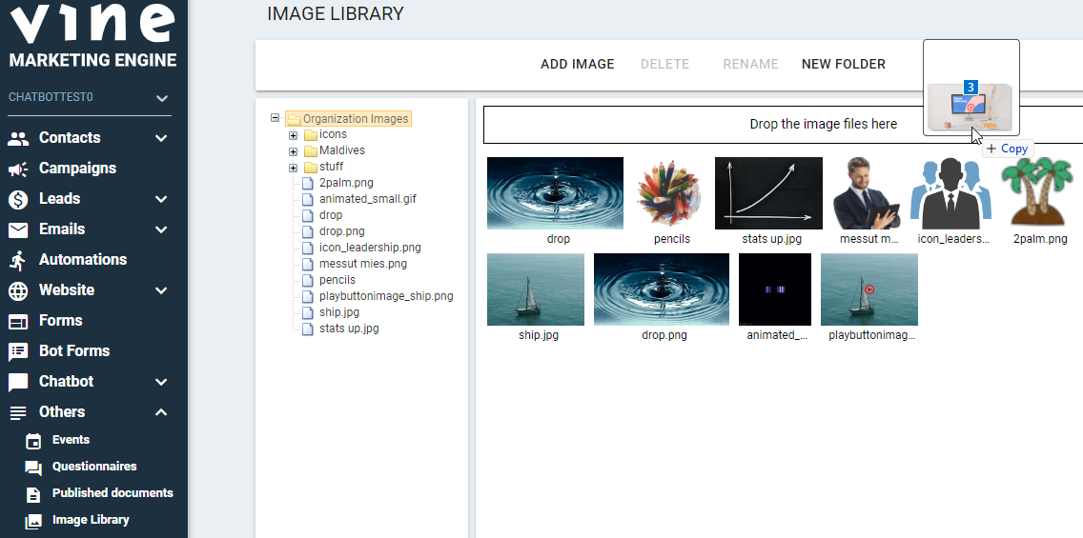
Task: Open Questionnaires from the sidebar
Action: click(93, 467)
